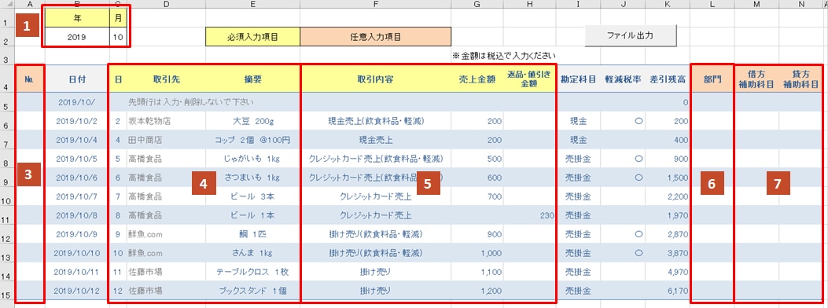Select the 大豆 200g summary cell
The image size is (828, 308).
point(253,121)
